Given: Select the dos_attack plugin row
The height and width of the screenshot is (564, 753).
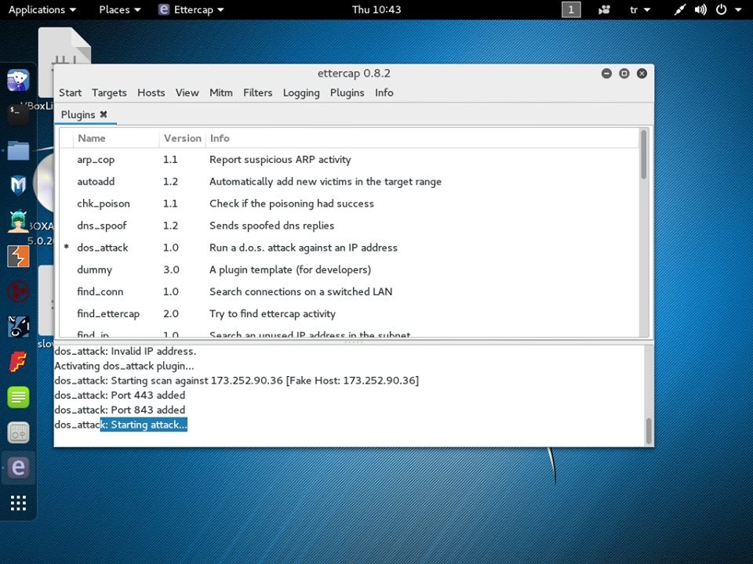Looking at the screenshot, I should pos(350,248).
